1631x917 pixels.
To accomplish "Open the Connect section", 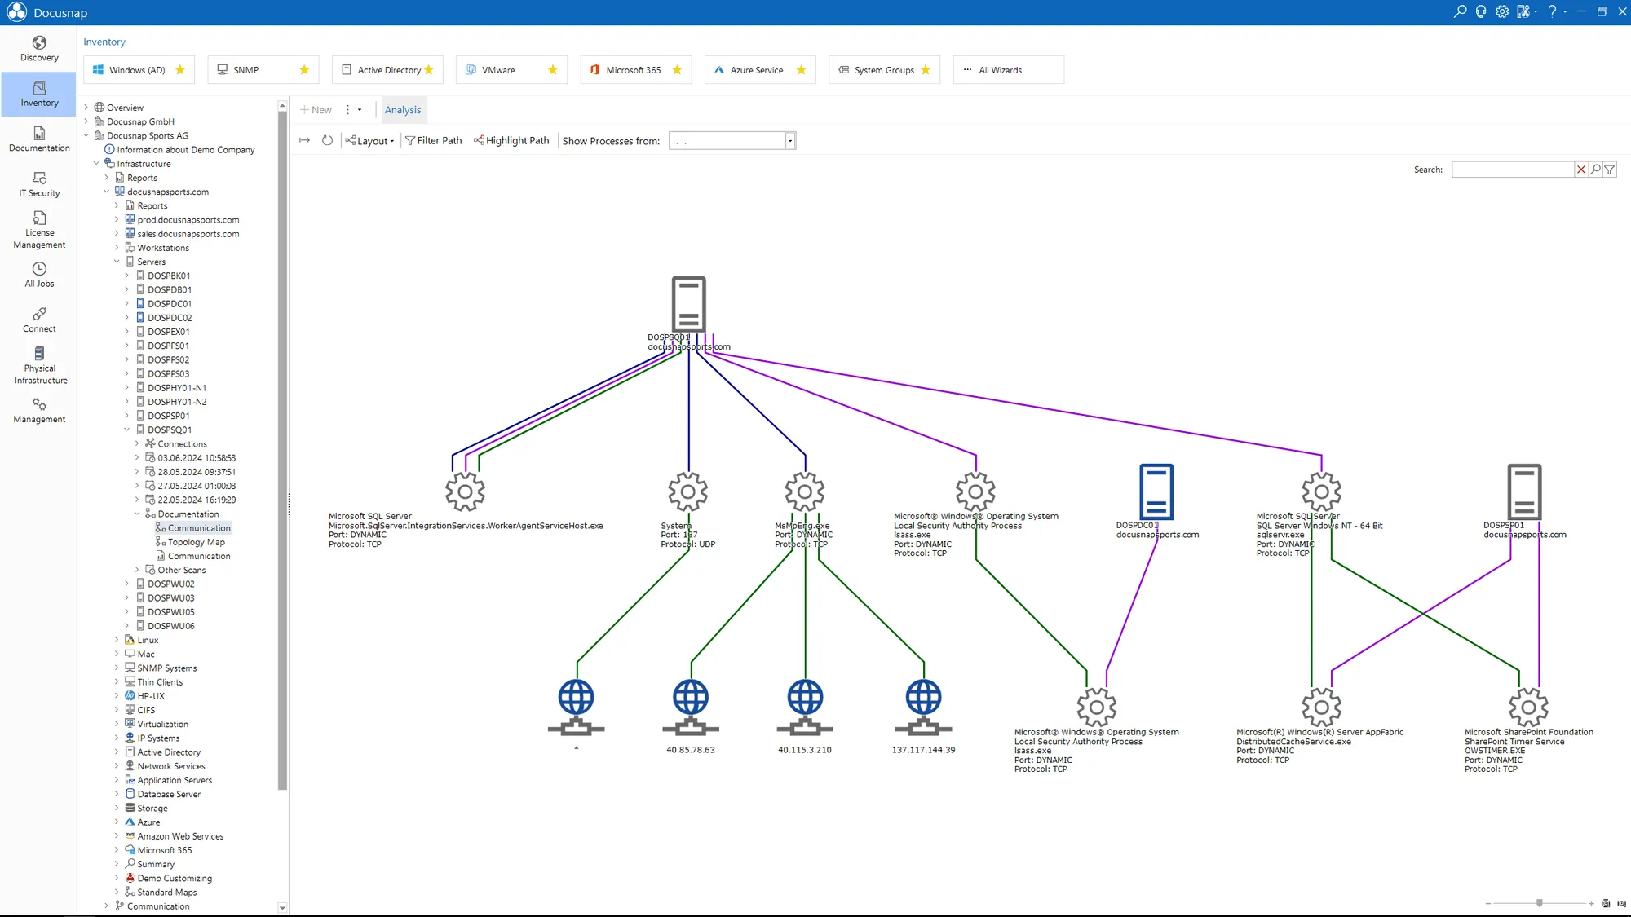I will click(x=39, y=320).
